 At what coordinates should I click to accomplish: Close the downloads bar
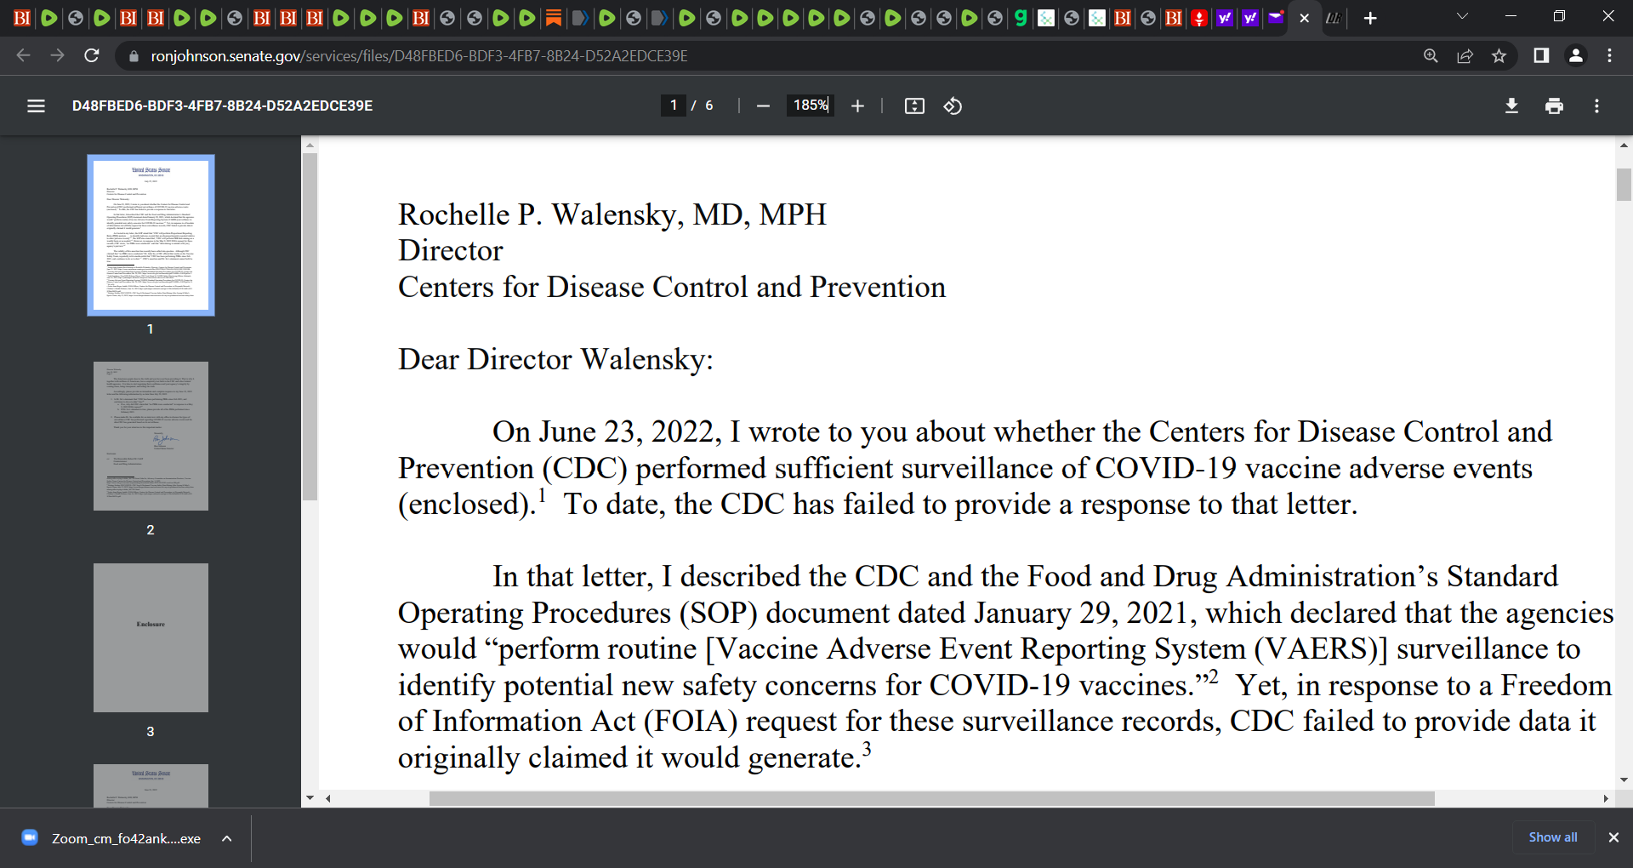pyautogui.click(x=1613, y=837)
